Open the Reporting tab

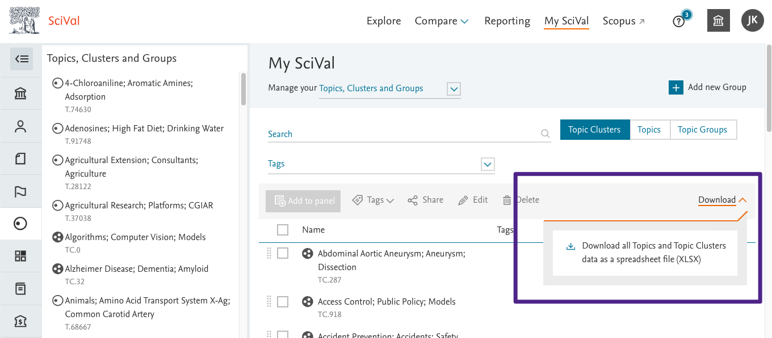pos(507,21)
